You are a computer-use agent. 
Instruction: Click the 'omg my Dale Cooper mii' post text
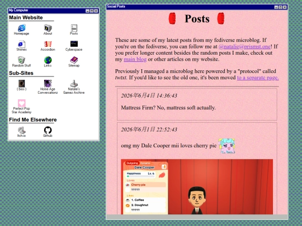[169, 146]
